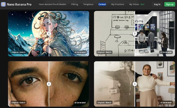The height and width of the screenshot is (108, 177).
Task: Go to the Pricing page
Action: [75, 4]
